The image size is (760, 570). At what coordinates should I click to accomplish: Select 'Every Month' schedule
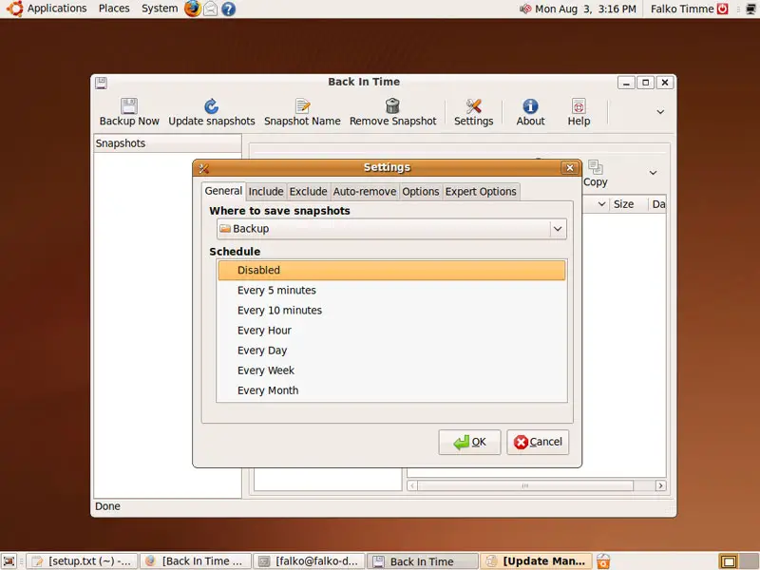pyautogui.click(x=391, y=390)
